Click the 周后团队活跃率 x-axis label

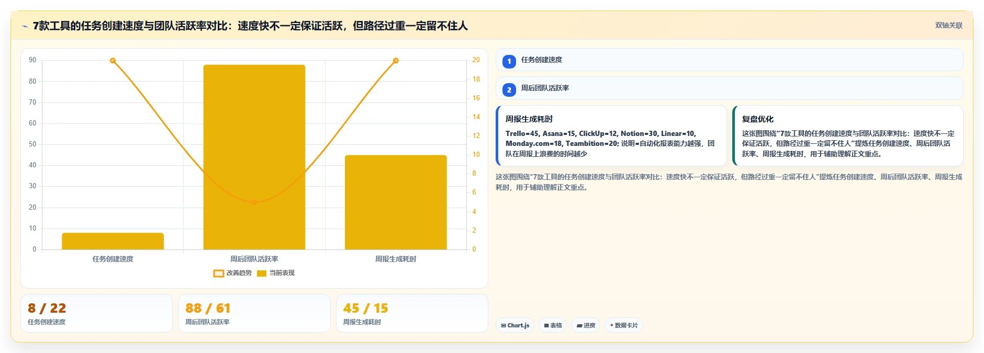[x=254, y=259]
